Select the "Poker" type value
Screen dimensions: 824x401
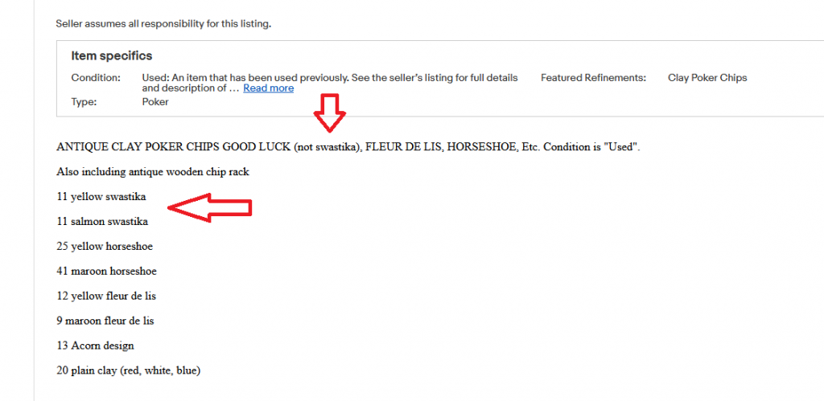155,103
